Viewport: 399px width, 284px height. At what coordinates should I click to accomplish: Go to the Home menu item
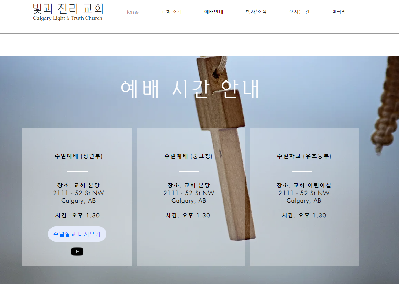[x=132, y=12]
